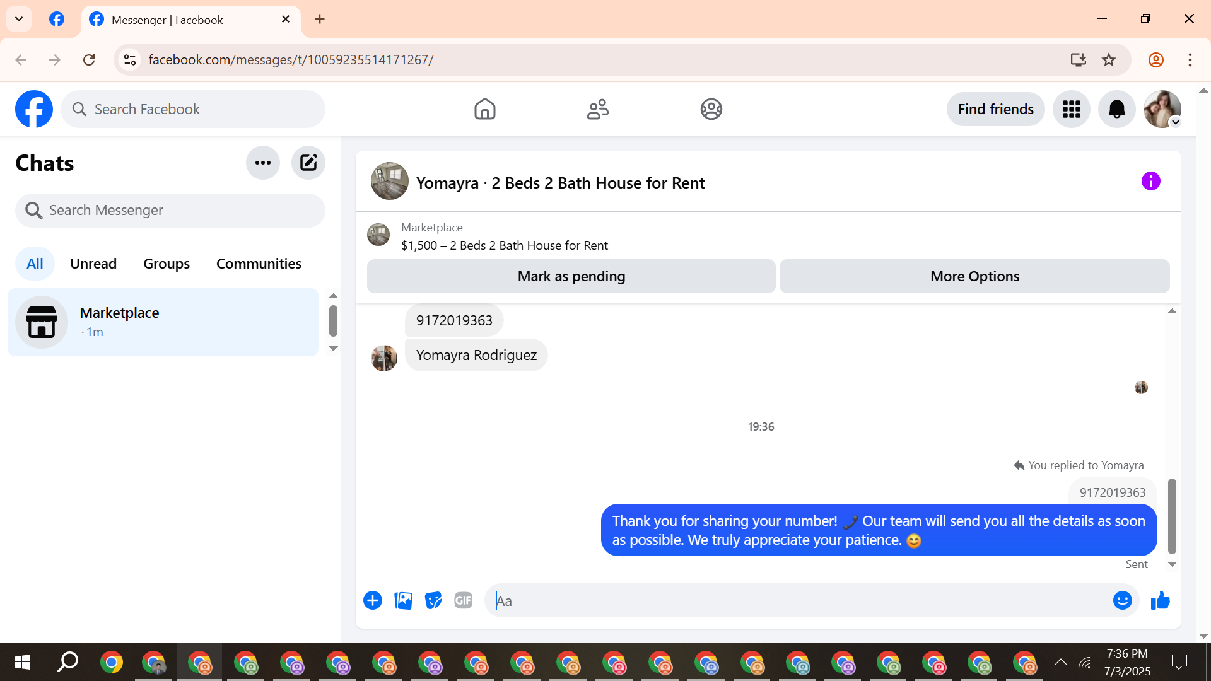
Task: Open Facebook notifications bell
Action: [x=1116, y=109]
